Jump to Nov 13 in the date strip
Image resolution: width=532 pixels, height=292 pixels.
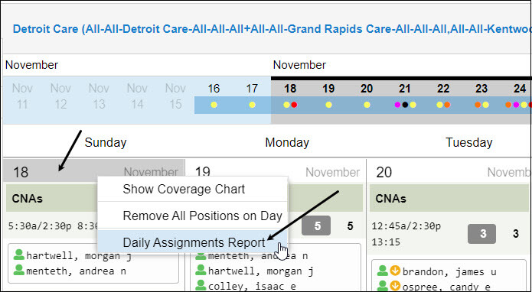click(x=99, y=96)
